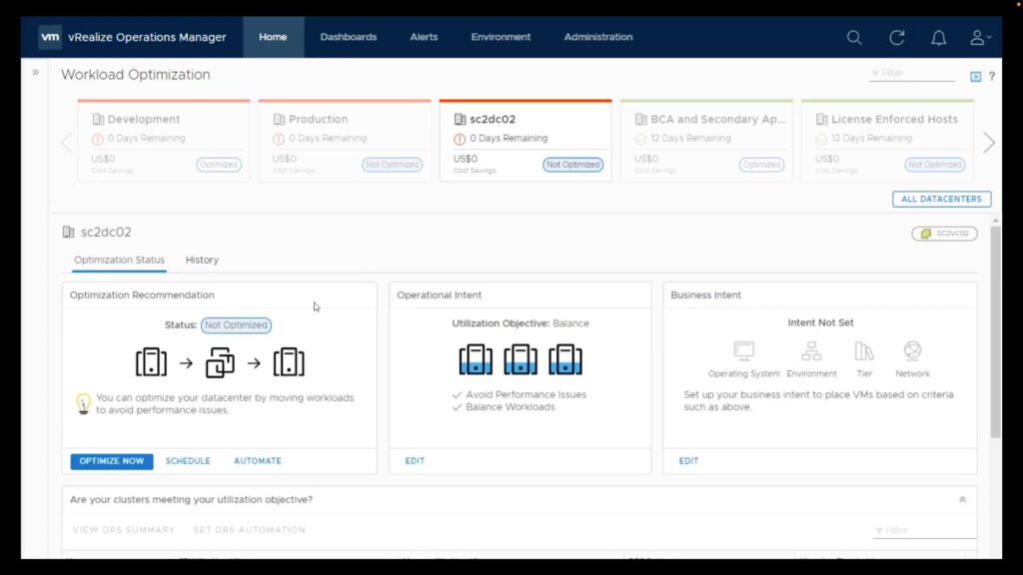
Task: Select BCA and Secondary Ap... card
Action: tap(706, 140)
